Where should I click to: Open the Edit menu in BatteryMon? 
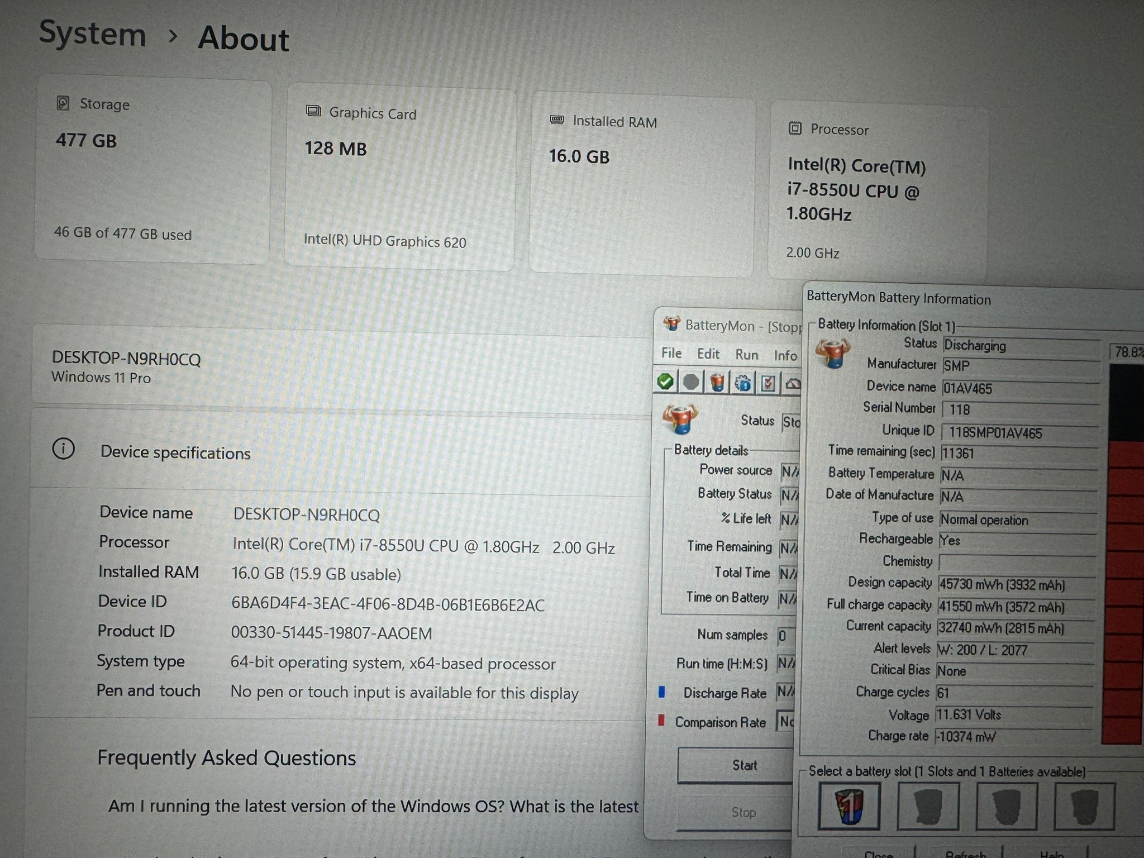click(708, 354)
